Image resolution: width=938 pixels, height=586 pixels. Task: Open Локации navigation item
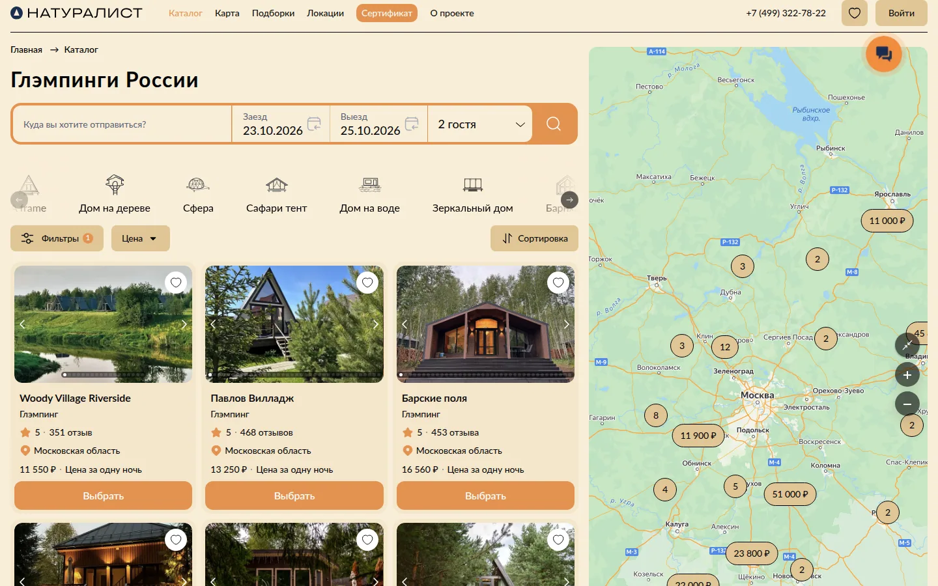pyautogui.click(x=325, y=13)
